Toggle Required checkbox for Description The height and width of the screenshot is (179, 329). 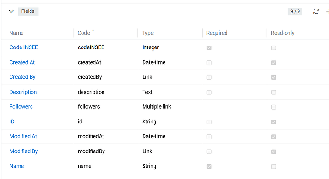(209, 92)
